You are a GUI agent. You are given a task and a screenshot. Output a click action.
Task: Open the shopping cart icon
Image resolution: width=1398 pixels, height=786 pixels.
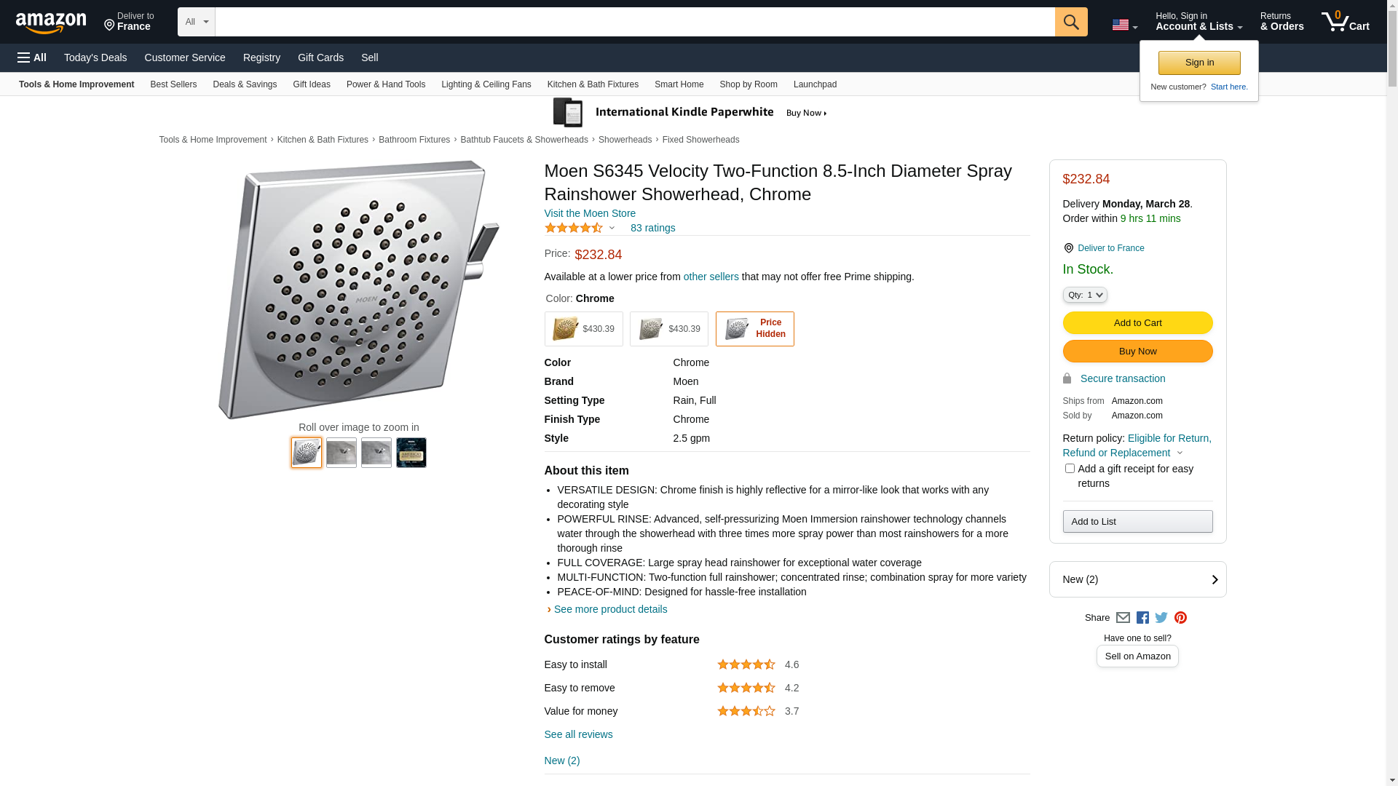click(1345, 22)
